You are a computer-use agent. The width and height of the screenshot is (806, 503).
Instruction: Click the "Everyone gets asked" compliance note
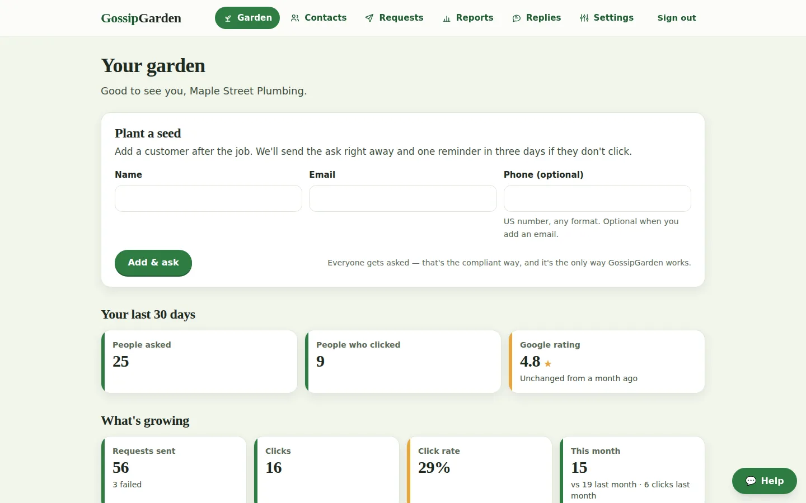[509, 263]
